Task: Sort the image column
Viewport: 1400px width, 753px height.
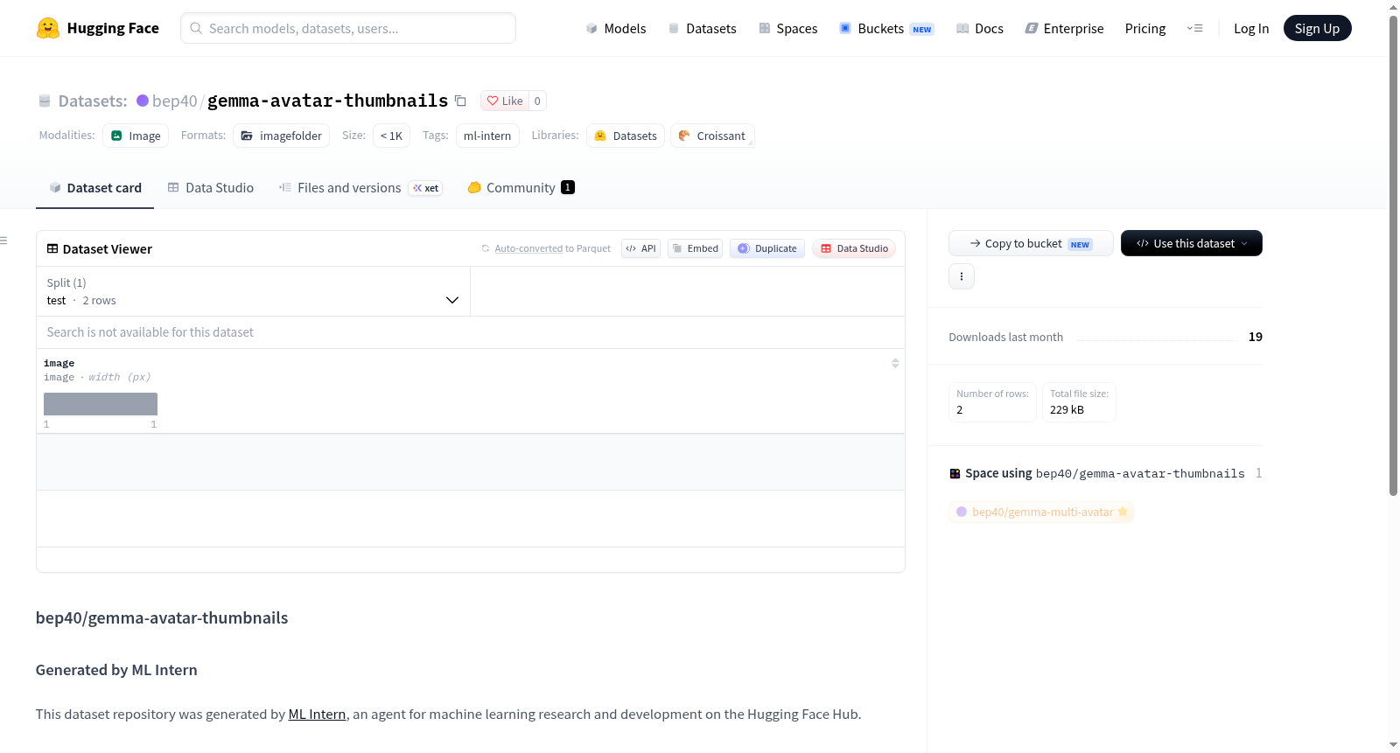Action: click(895, 363)
